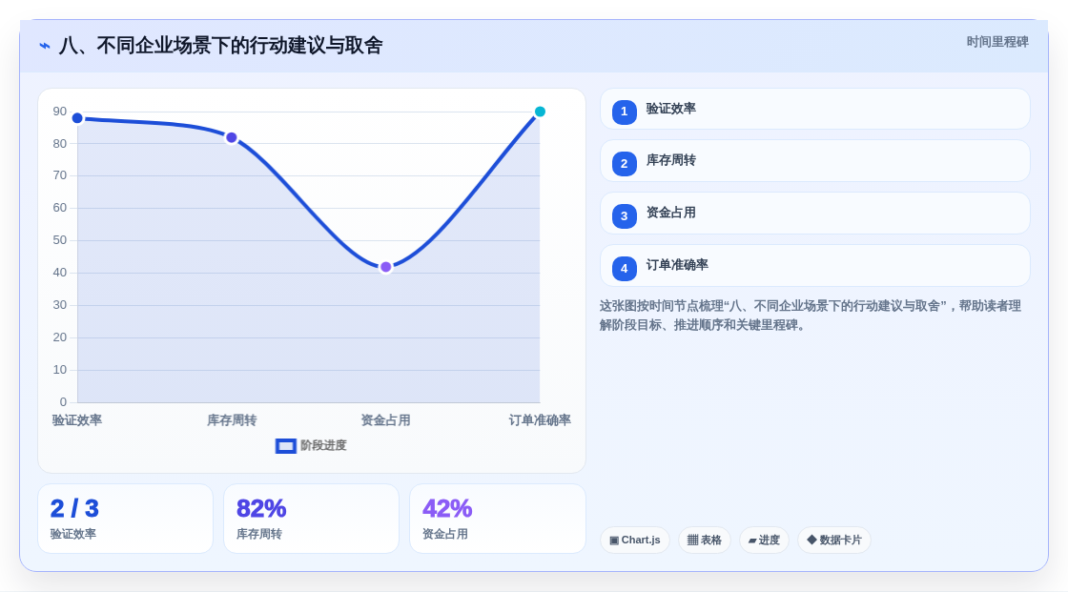Click the section title 八、不同企业场景下的行动建议与取舍

point(220,46)
